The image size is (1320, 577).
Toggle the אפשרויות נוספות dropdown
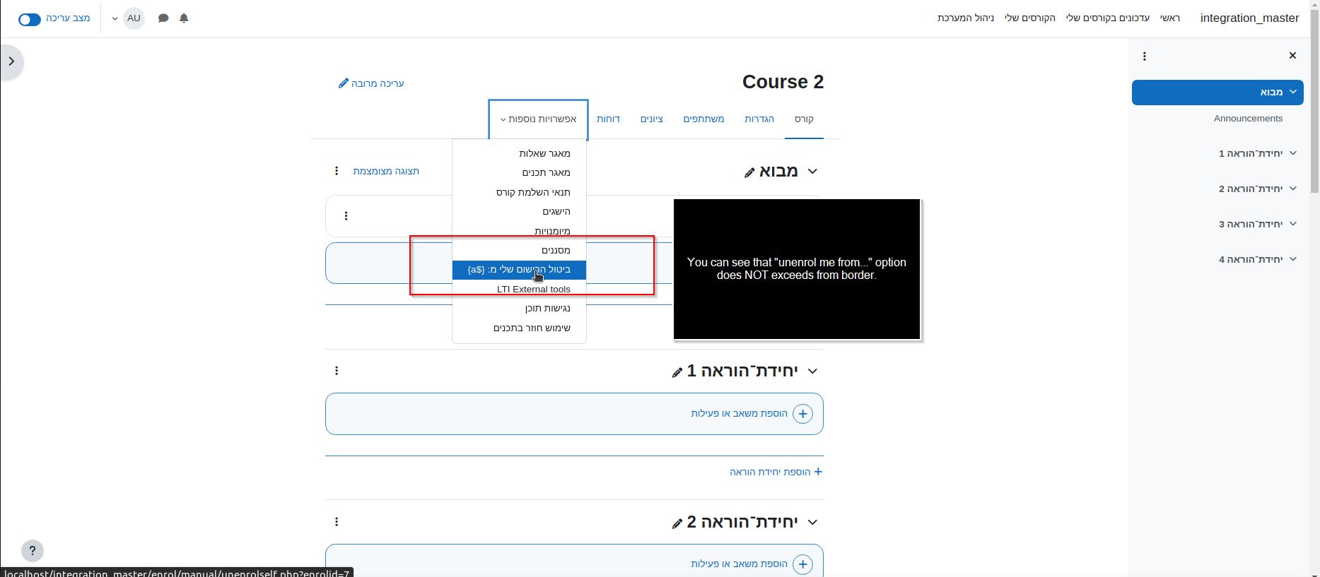(x=538, y=119)
